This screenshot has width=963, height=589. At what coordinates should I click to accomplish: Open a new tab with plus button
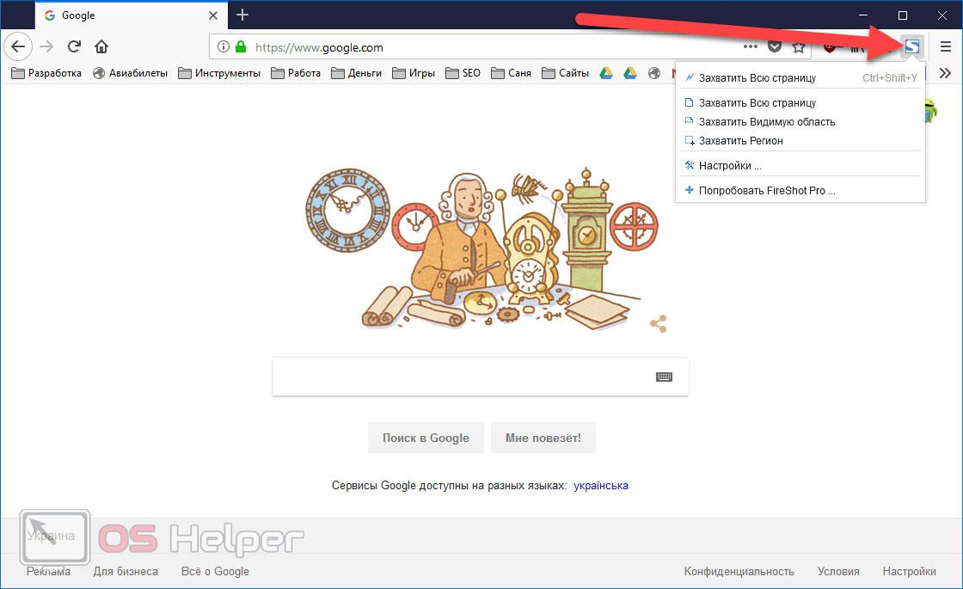[242, 15]
